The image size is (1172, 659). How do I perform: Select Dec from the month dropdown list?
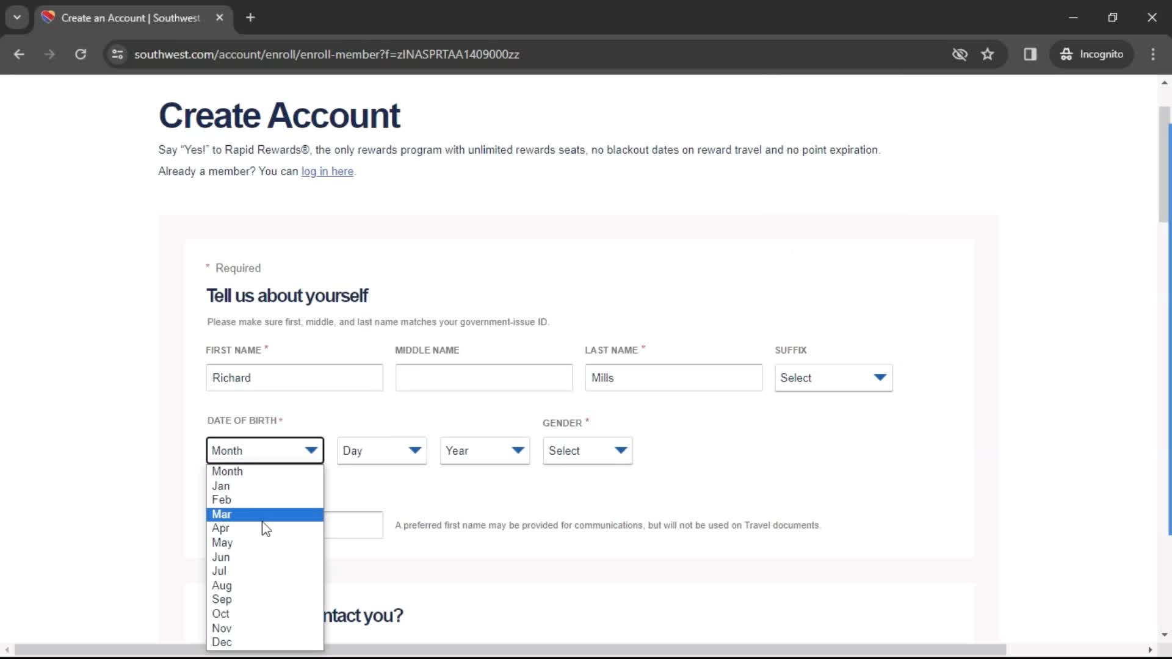(223, 642)
